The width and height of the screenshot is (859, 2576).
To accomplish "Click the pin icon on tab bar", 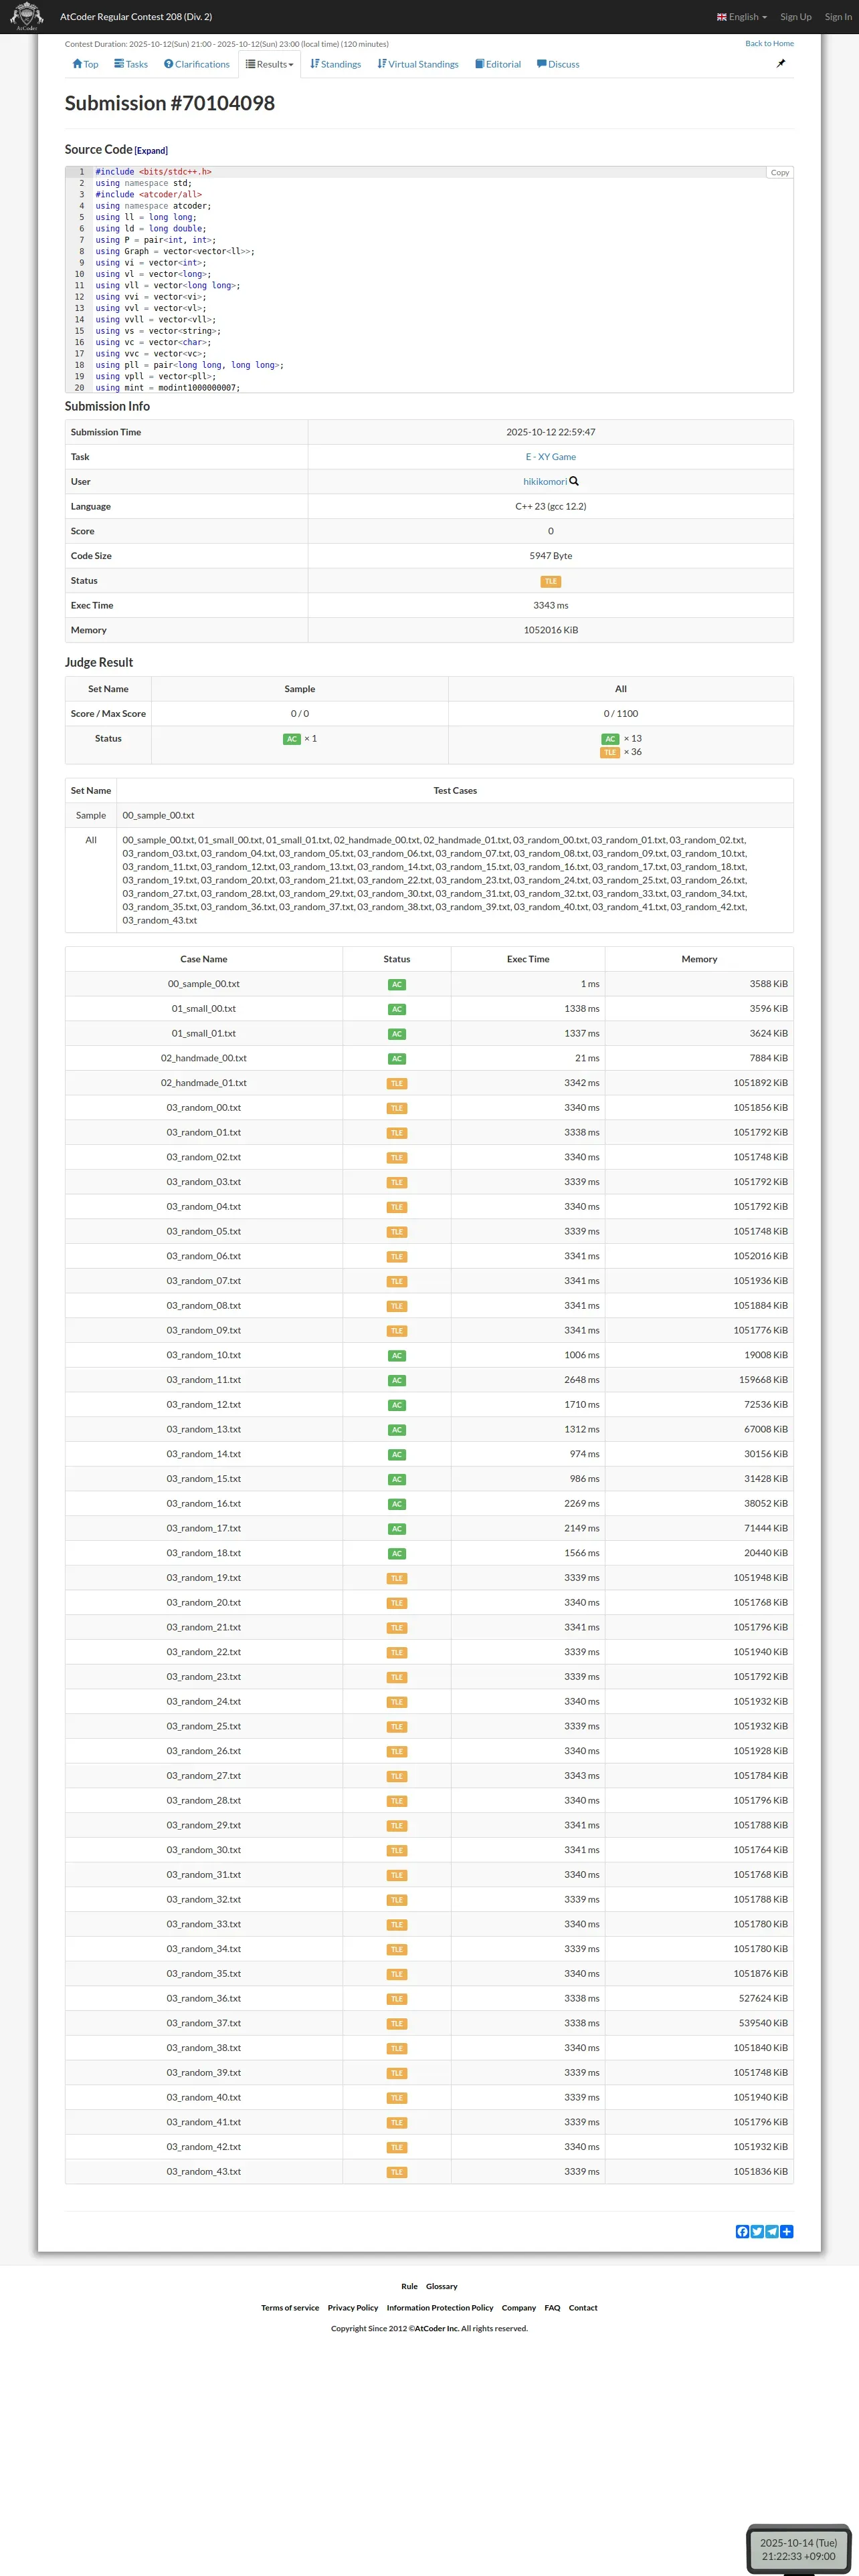I will [x=781, y=63].
